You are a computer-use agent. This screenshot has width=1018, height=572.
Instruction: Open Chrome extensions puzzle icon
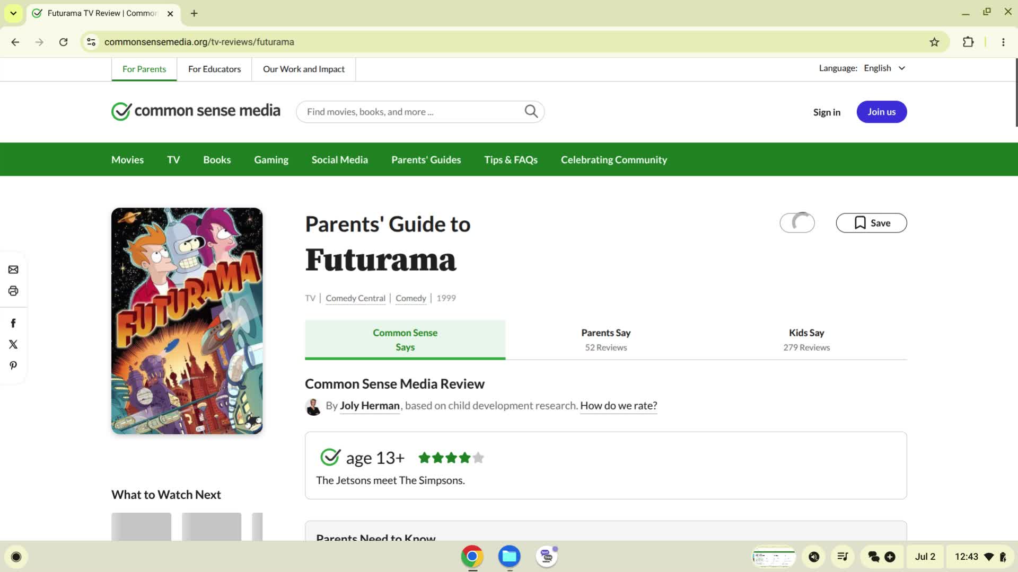pyautogui.click(x=968, y=42)
